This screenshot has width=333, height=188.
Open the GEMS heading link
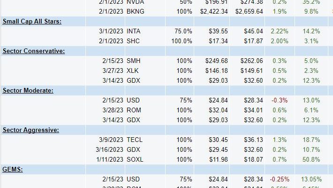click(x=13, y=170)
